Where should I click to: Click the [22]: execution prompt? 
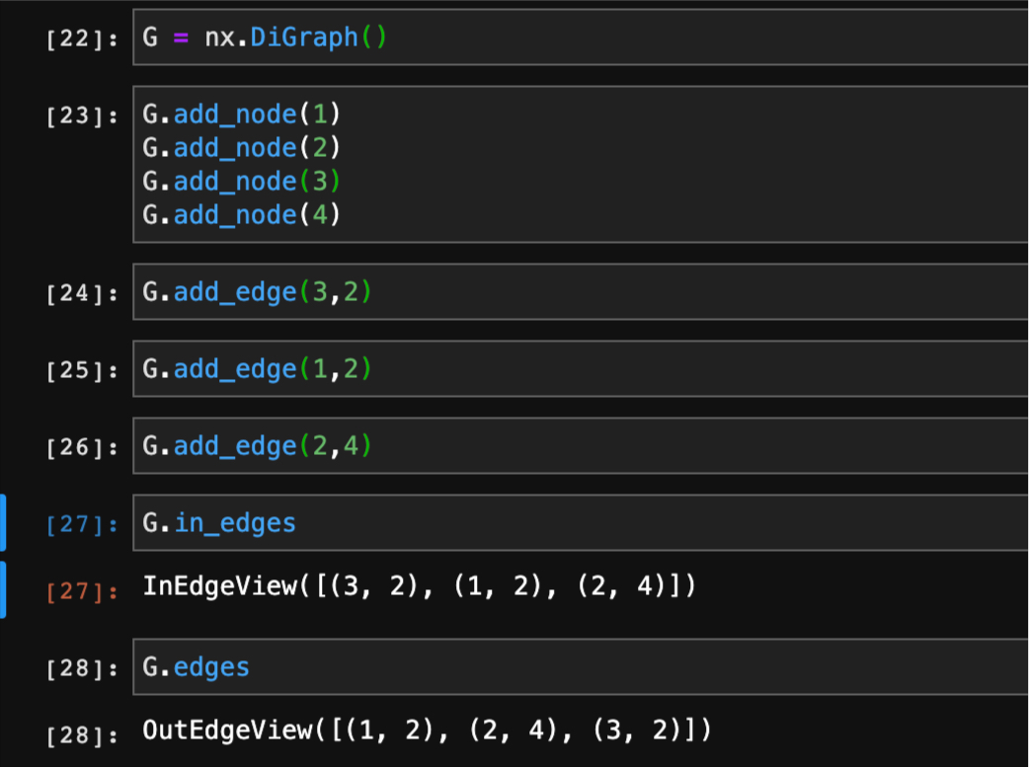82,38
